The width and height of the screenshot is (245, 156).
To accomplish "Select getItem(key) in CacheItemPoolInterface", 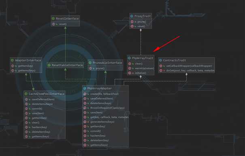I will pyautogui.click(x=39, y=118).
